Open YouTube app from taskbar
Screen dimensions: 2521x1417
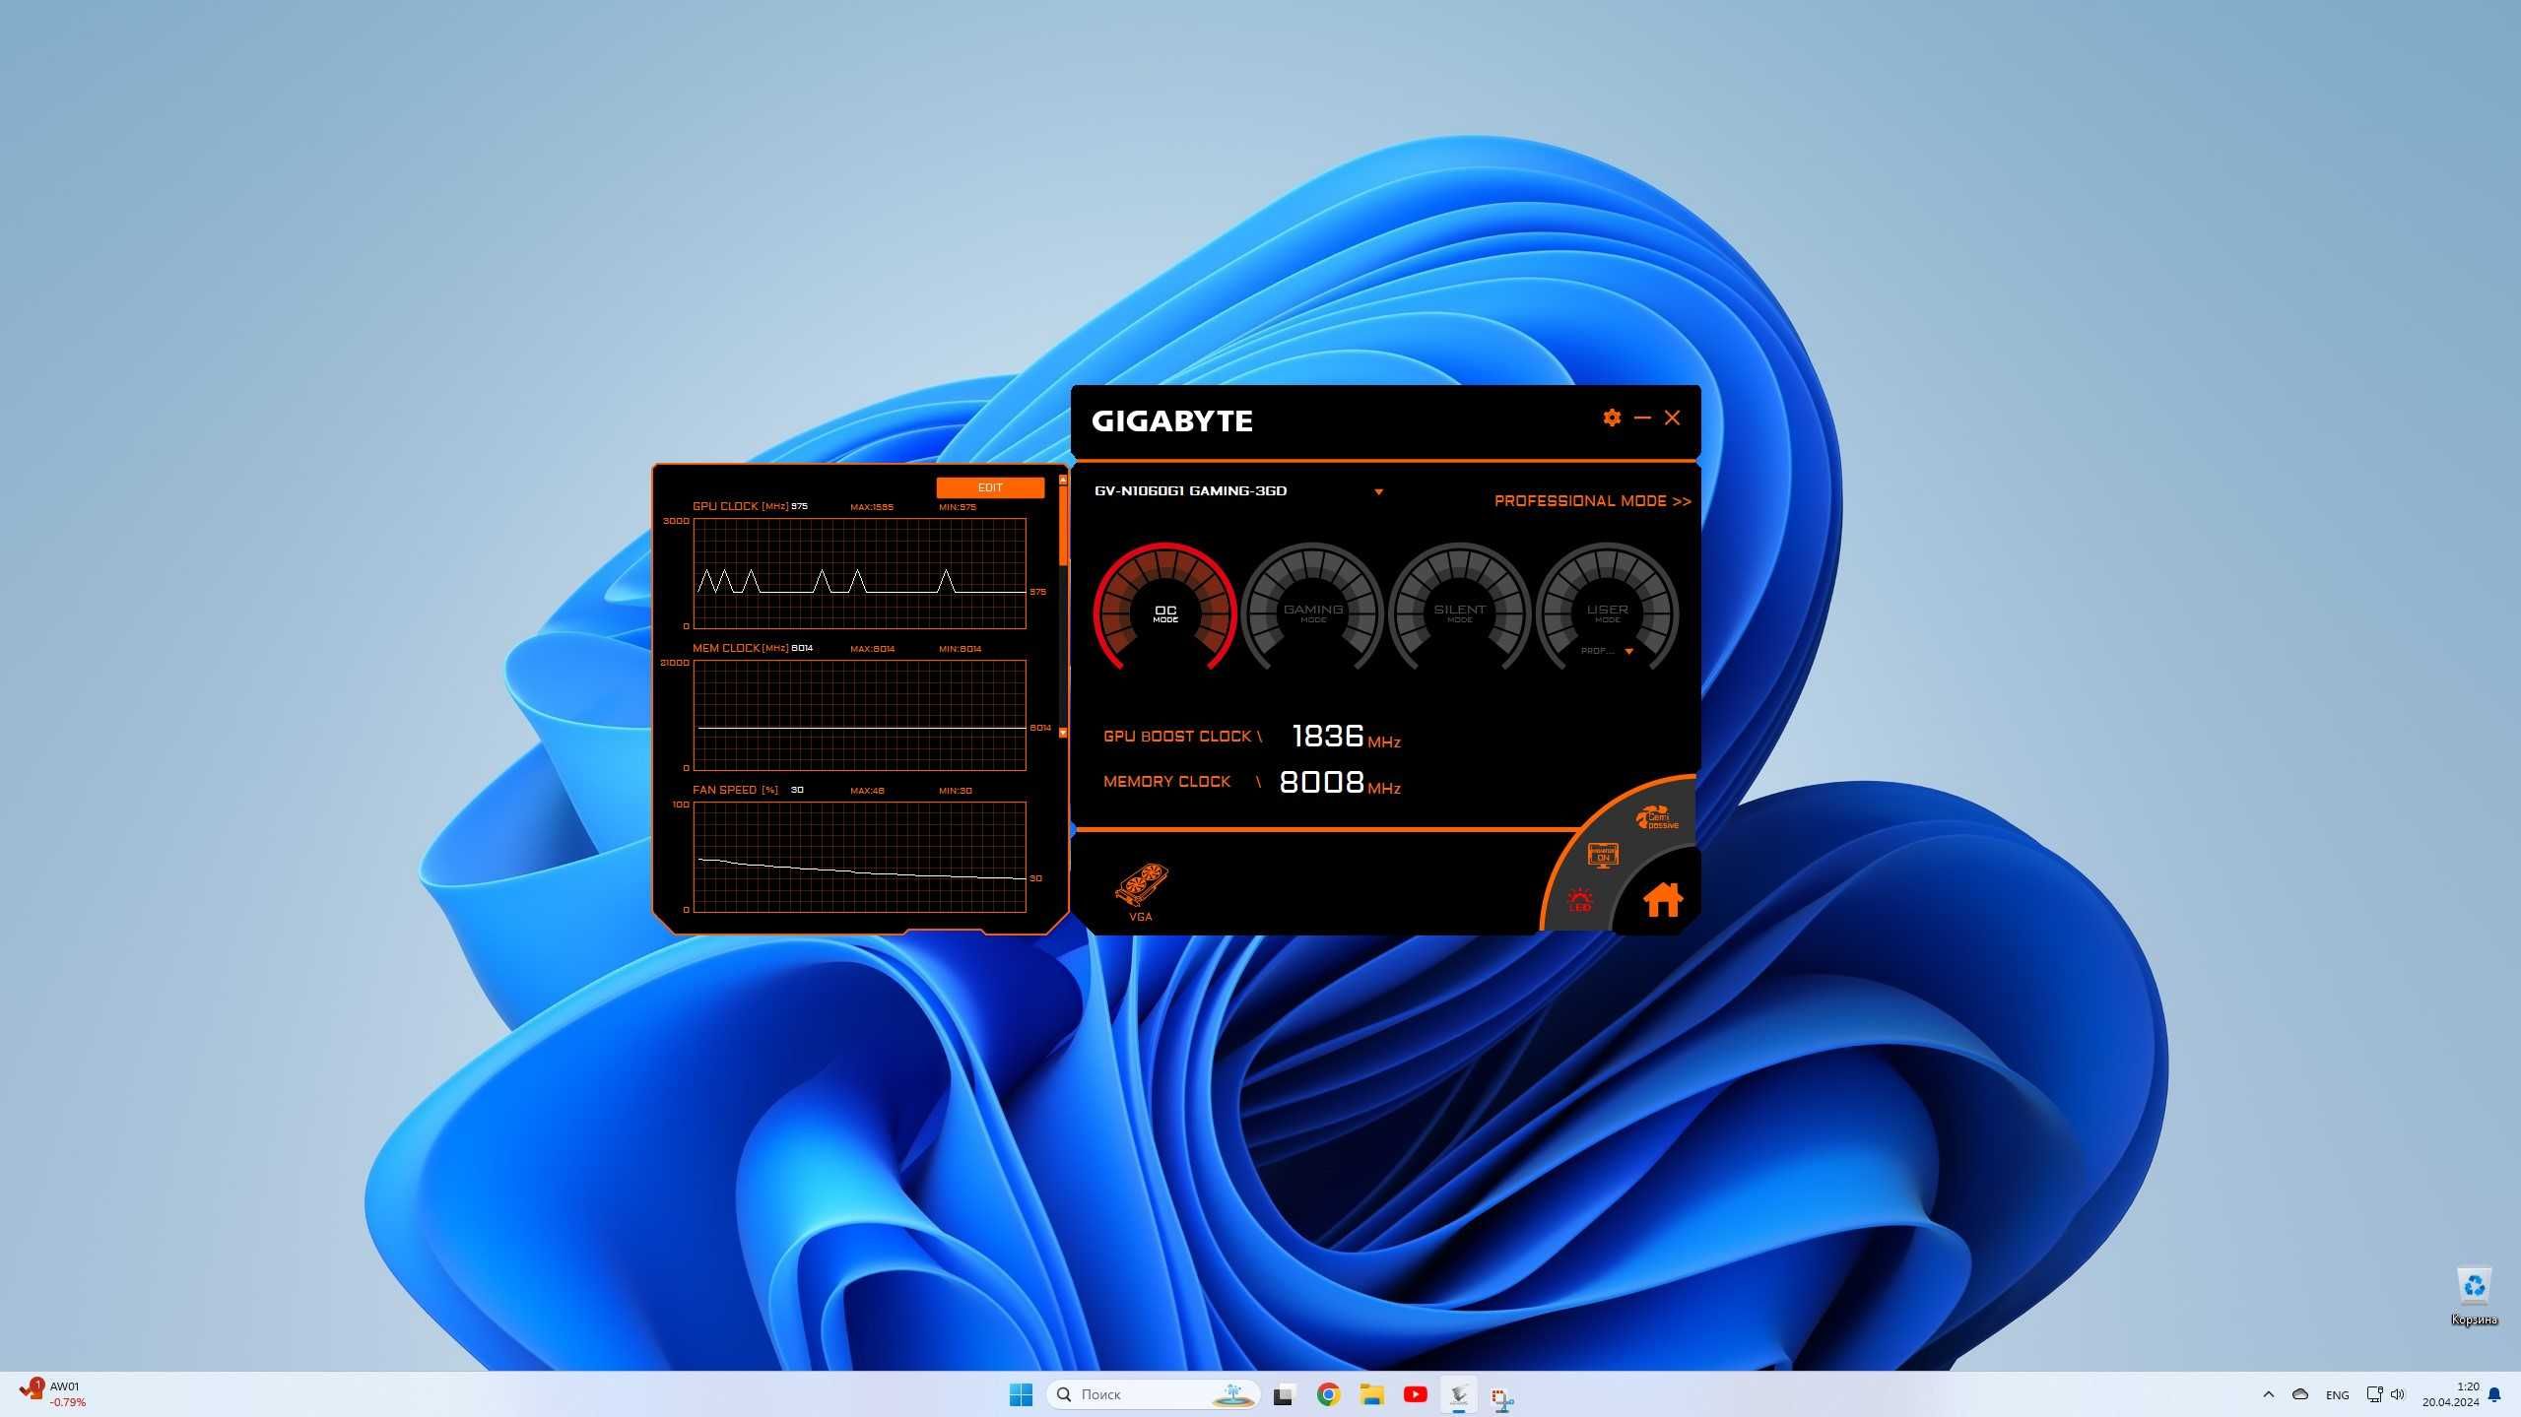(x=1416, y=1394)
